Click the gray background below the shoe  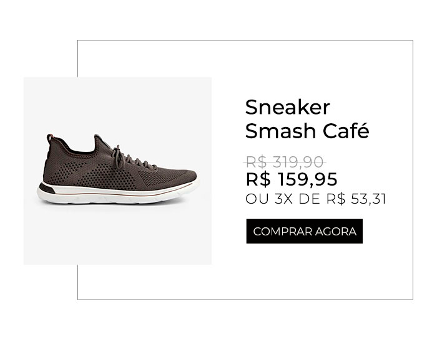coord(117,235)
